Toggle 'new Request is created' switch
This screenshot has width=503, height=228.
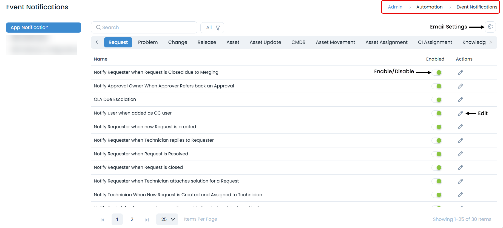pyautogui.click(x=437, y=127)
